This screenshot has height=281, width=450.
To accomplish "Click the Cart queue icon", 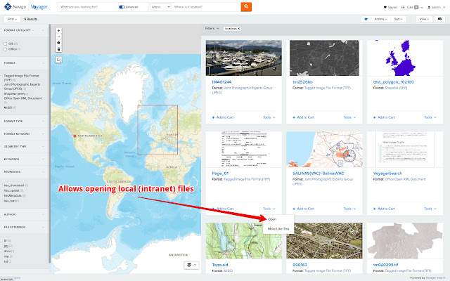I will tap(403, 7).
